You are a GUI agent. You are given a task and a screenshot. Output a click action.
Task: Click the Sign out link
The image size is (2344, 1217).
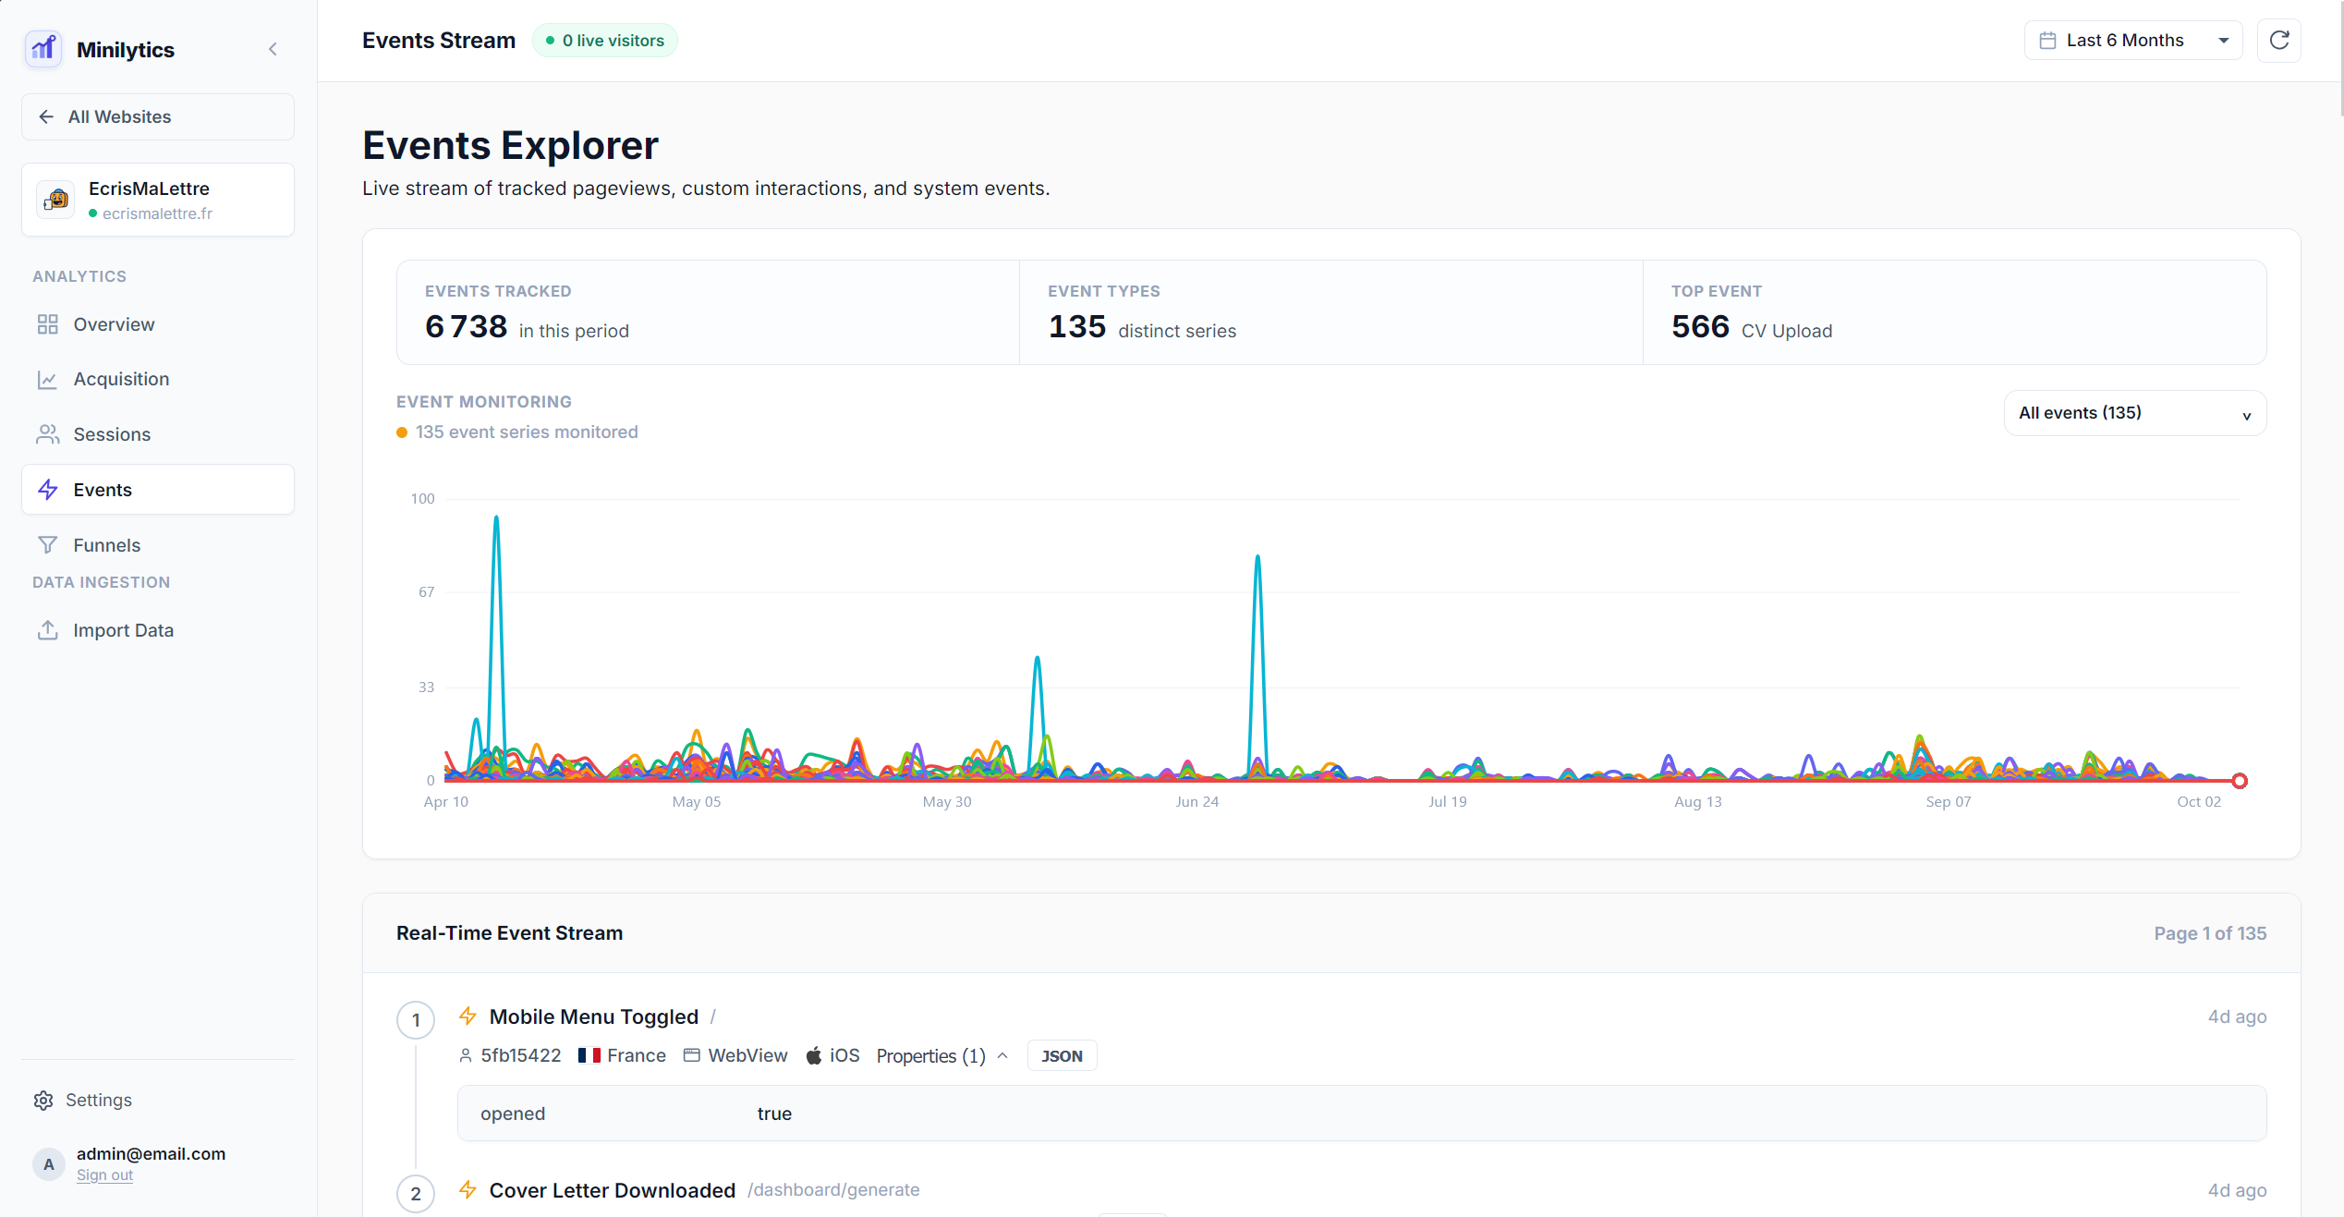click(104, 1175)
